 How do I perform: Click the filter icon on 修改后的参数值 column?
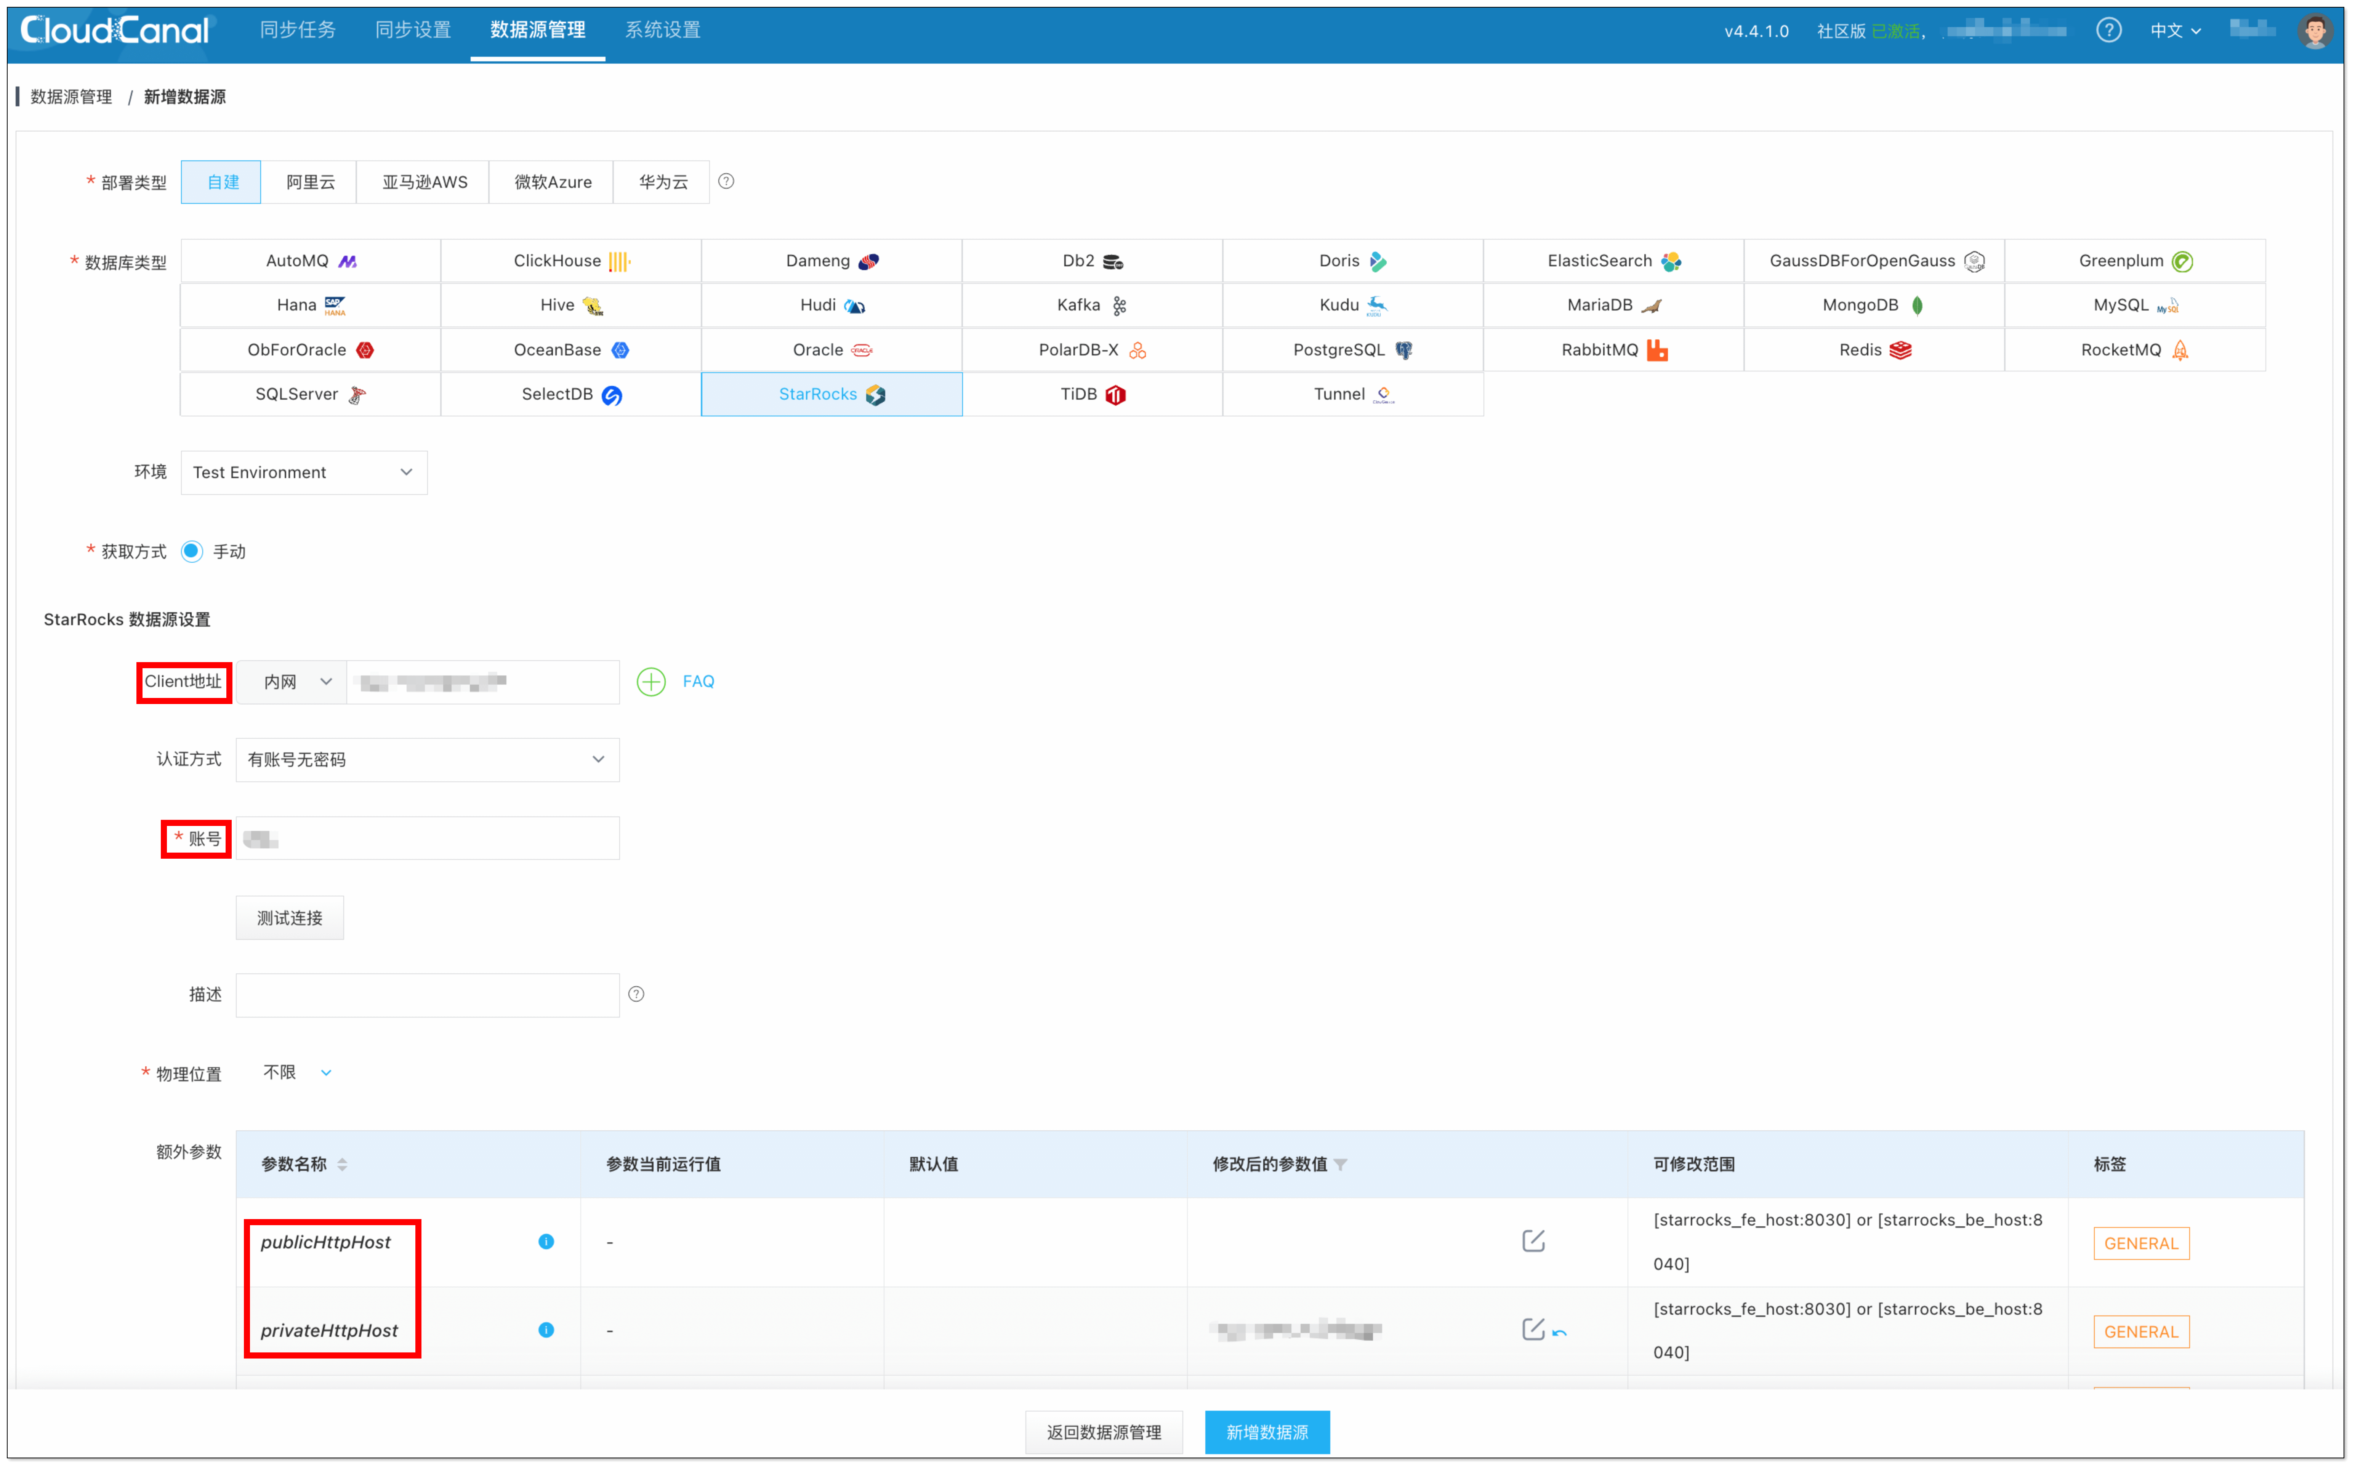click(x=1341, y=1164)
